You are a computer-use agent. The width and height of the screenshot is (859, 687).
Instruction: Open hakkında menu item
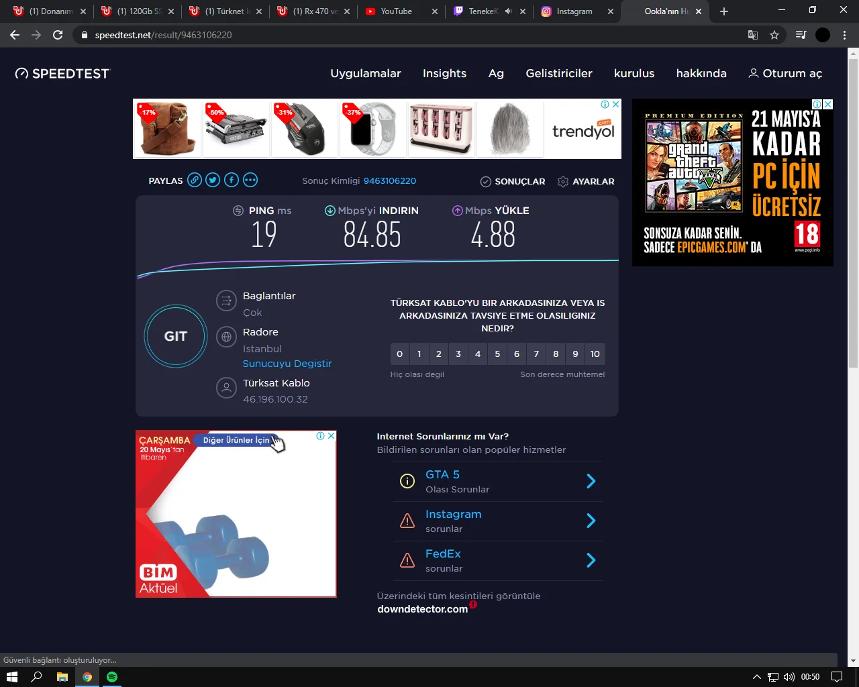point(701,74)
